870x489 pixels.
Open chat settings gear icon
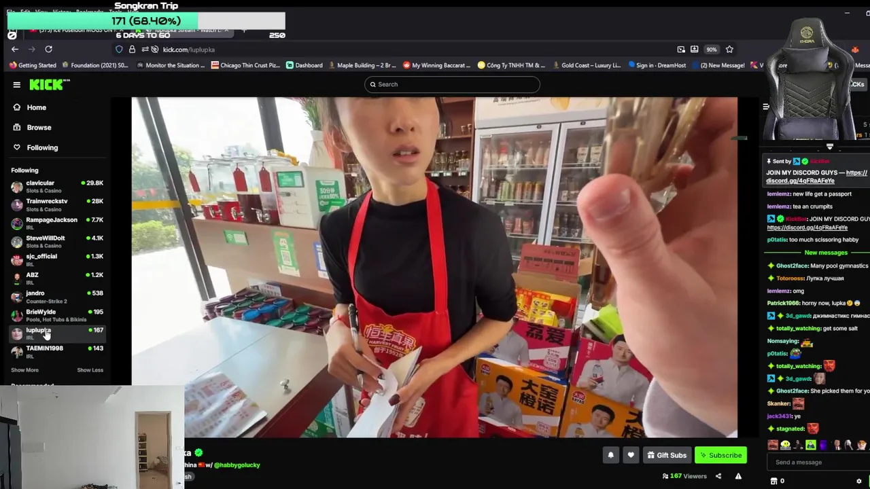click(x=858, y=481)
